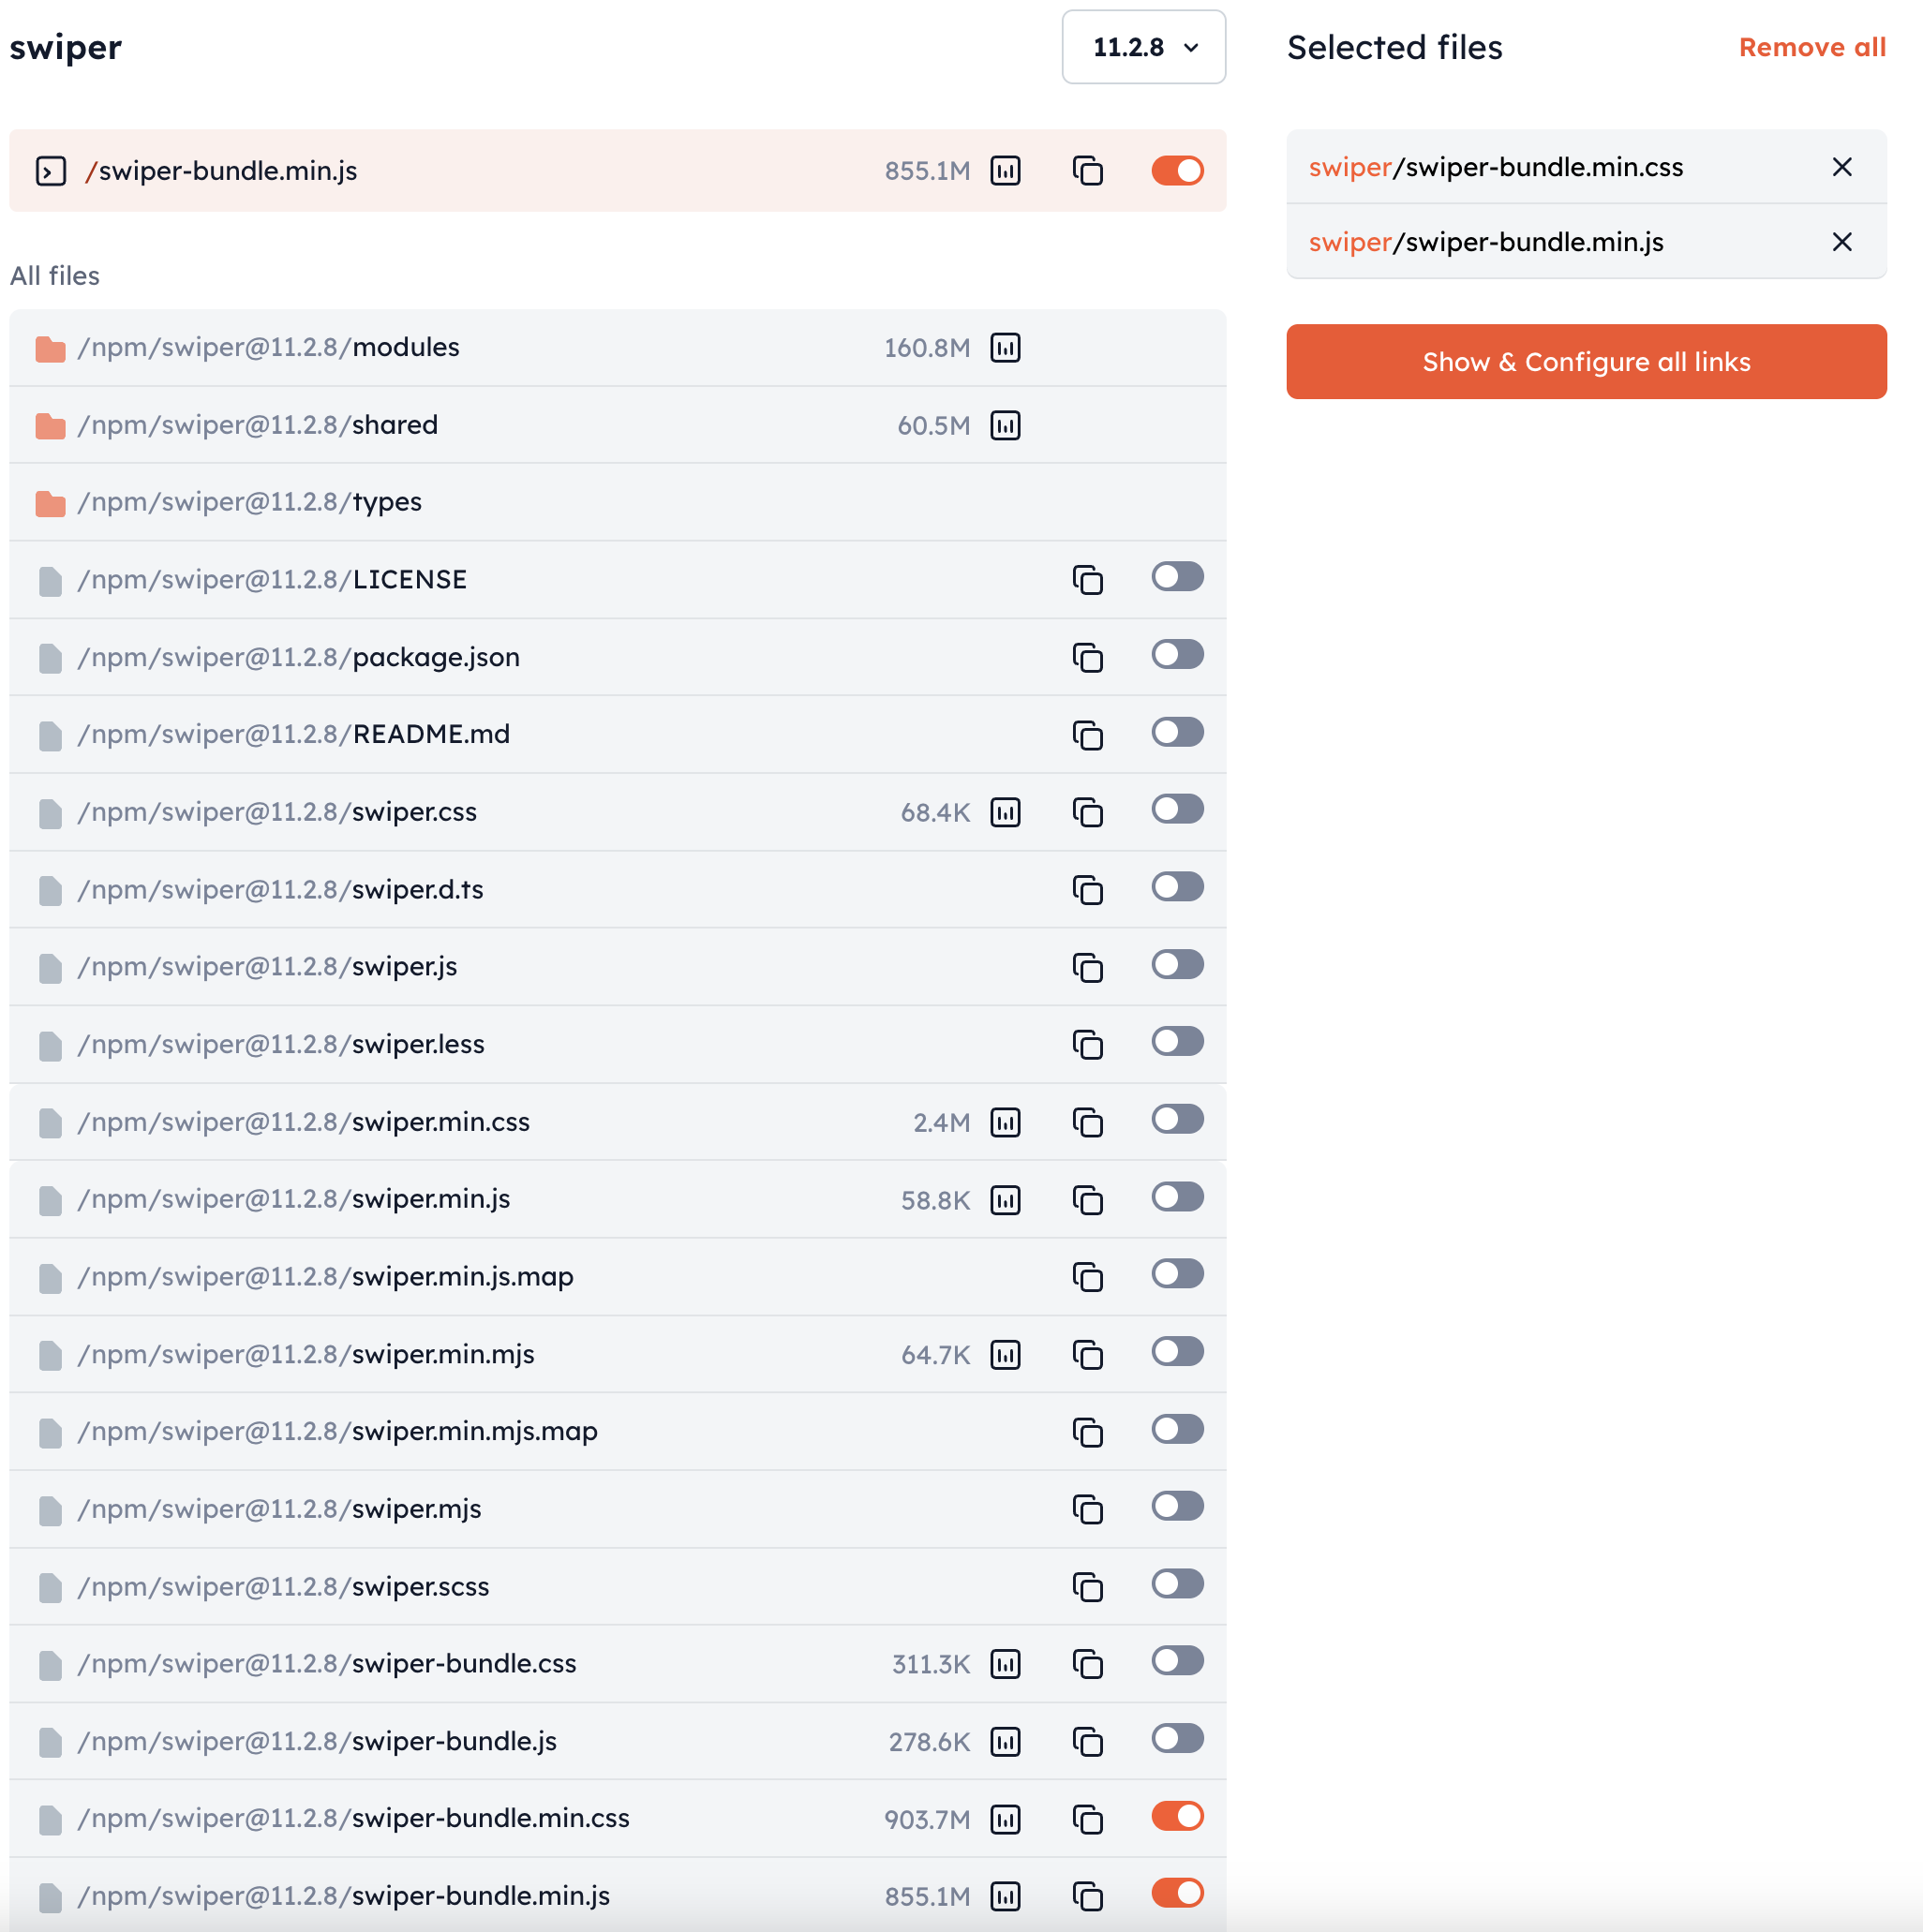Copy link of default swiper-bundle.min.js file

coord(1087,171)
